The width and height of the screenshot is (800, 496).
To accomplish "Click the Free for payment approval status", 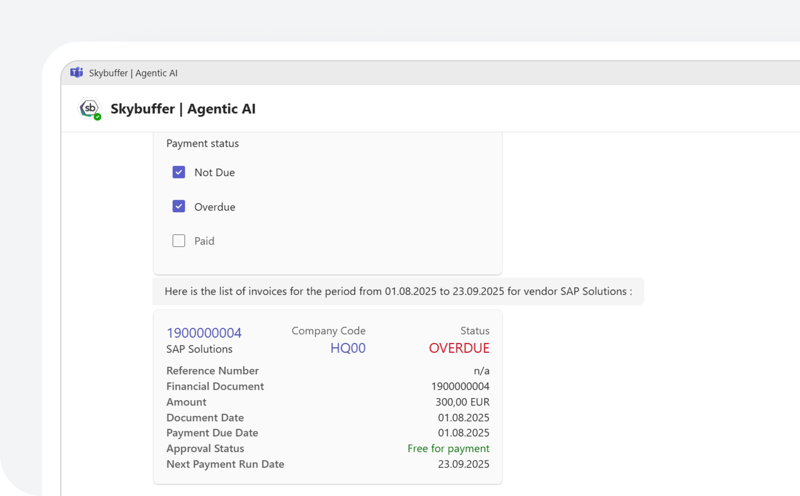I will [448, 449].
